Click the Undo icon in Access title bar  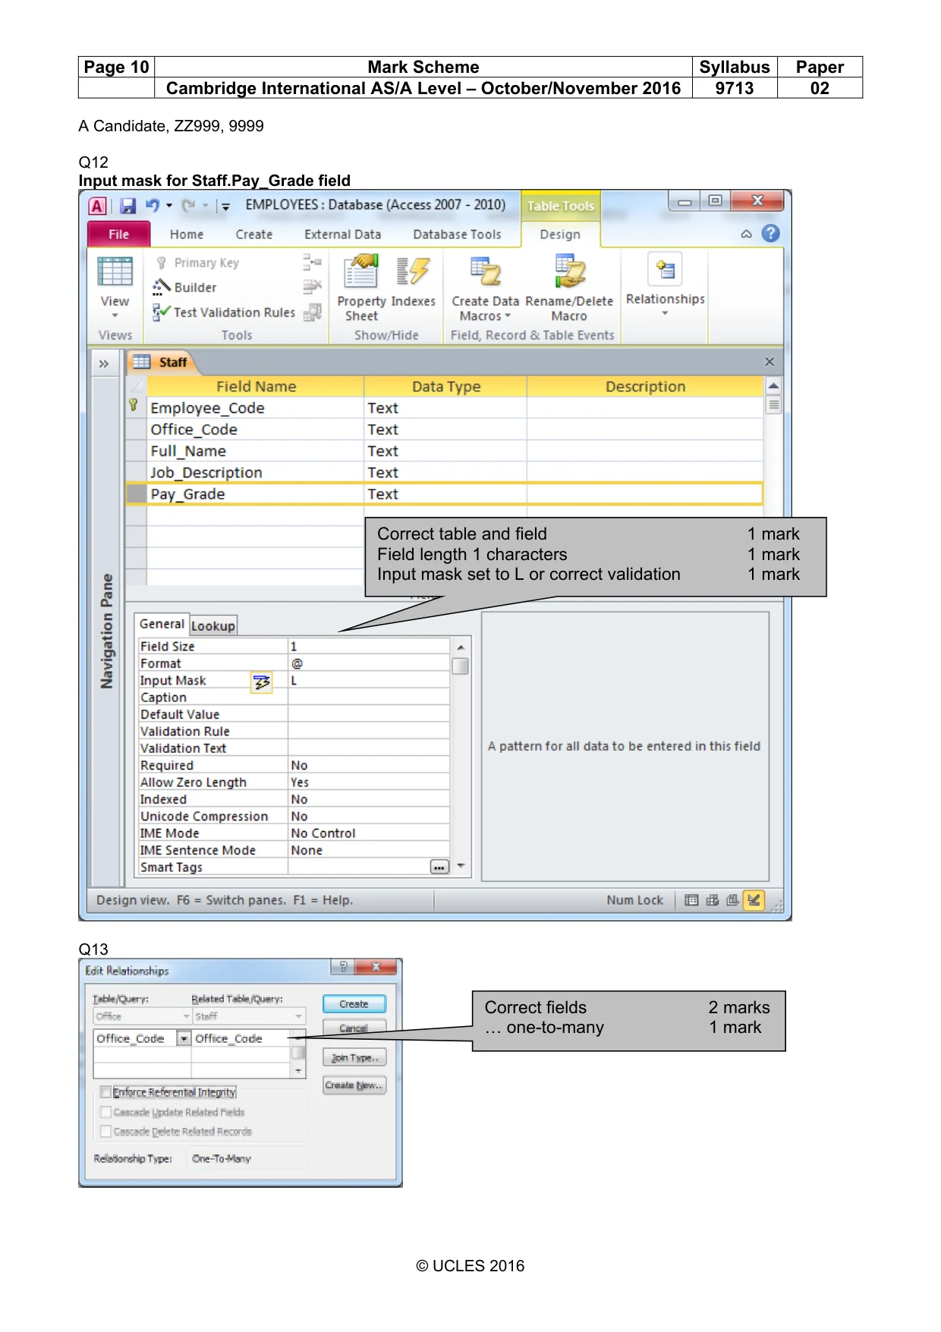(153, 205)
